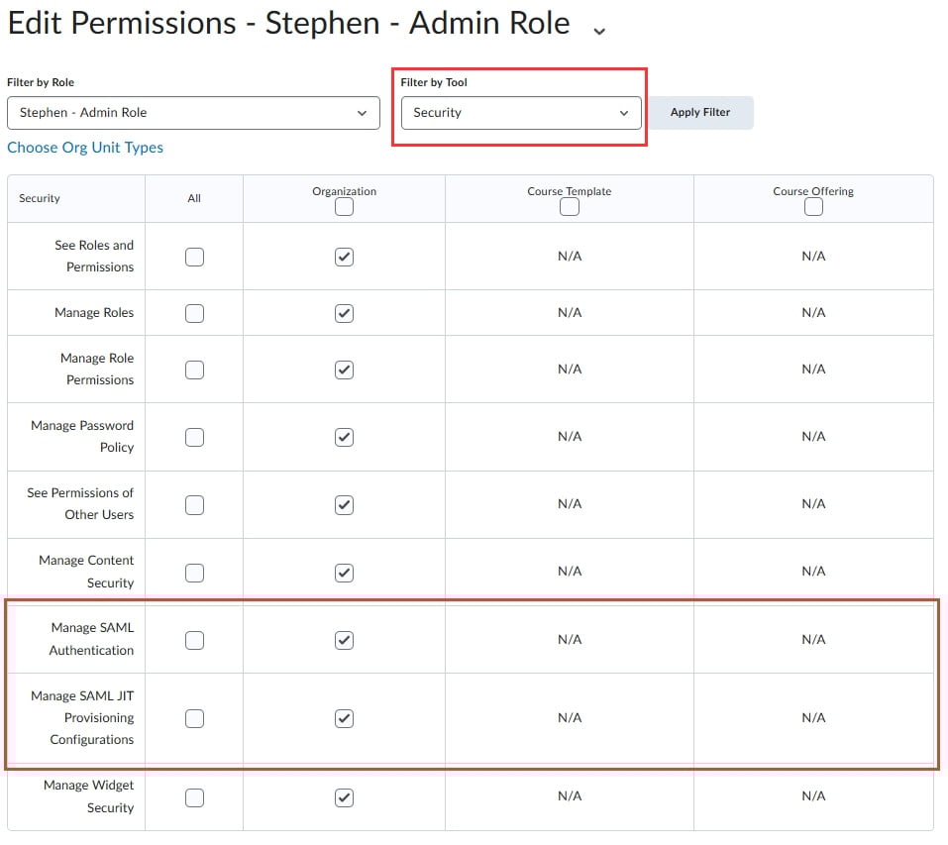The width and height of the screenshot is (948, 845).
Task: Toggle All checkbox for See Roles and Permissions
Action: 195,257
